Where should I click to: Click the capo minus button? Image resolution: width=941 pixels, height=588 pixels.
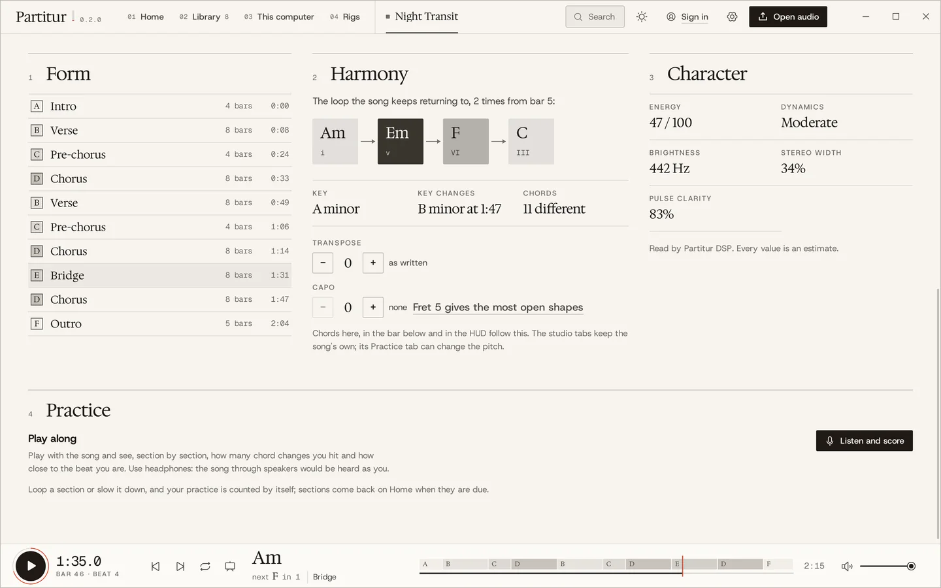pyautogui.click(x=323, y=307)
